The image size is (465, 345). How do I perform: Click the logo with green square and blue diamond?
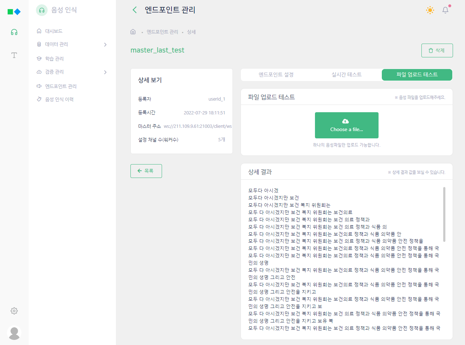pos(14,12)
